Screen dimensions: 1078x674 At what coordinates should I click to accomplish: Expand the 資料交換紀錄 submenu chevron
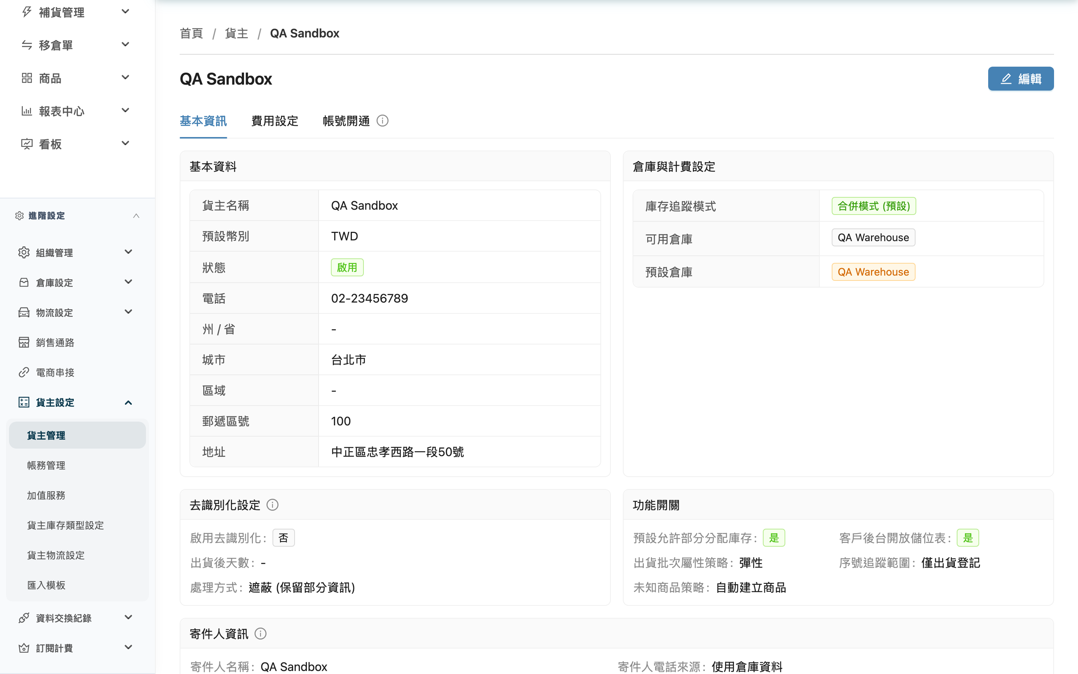coord(128,617)
